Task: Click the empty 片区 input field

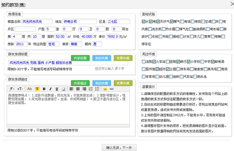Action: pos(25,29)
